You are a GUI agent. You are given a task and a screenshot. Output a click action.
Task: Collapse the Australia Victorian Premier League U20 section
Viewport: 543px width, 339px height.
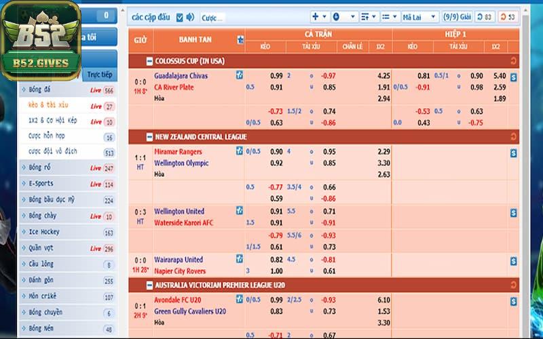point(149,285)
